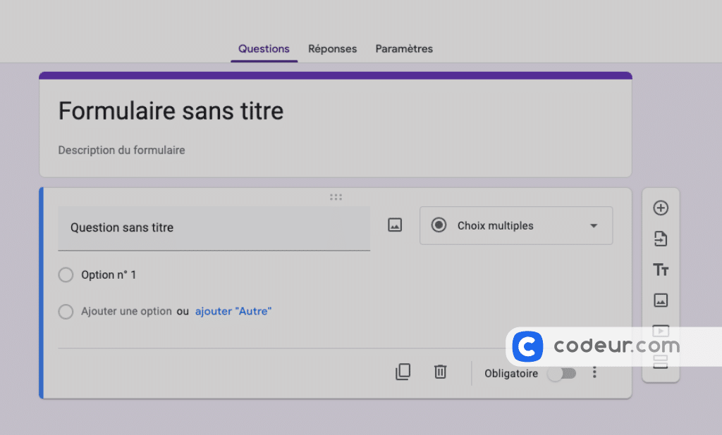Open the Paramètres tab
722x435 pixels.
404,49
